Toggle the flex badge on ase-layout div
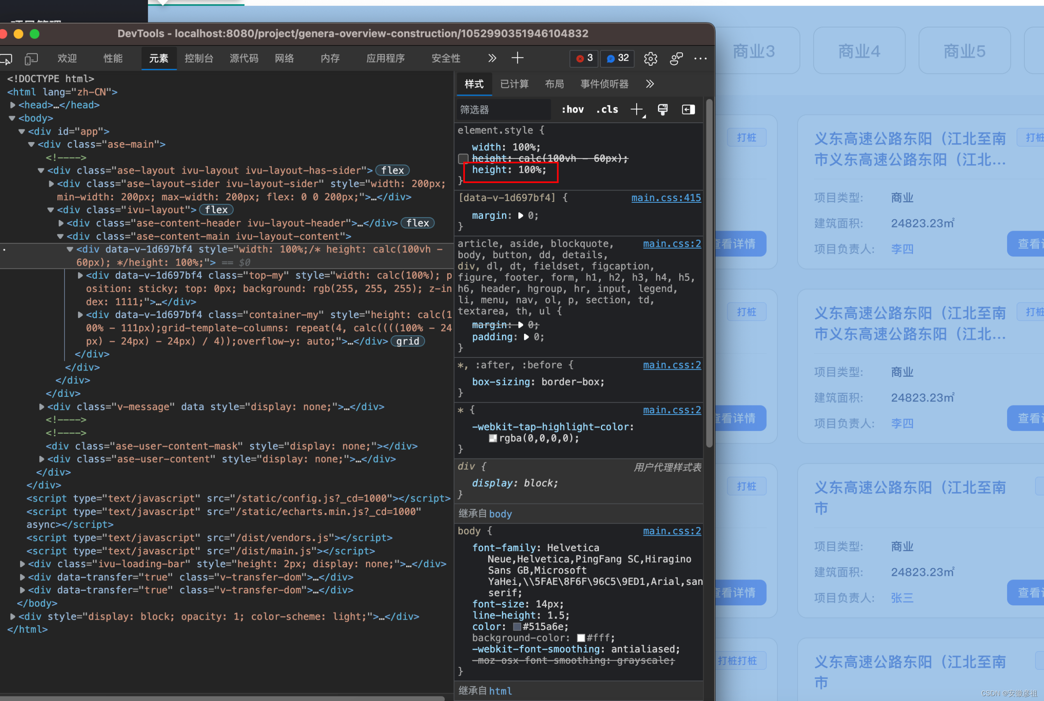The width and height of the screenshot is (1044, 701). coord(391,170)
